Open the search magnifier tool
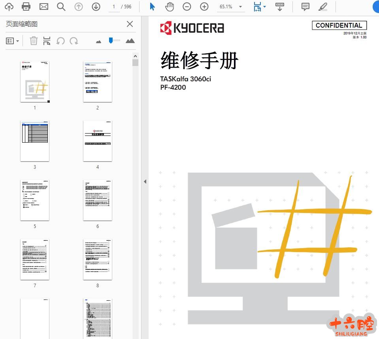Image resolution: width=379 pixels, height=339 pixels. 61,7
